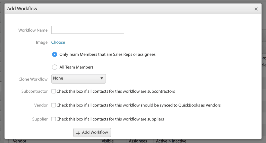The image size is (266, 143).
Task: Click the Workflow Name input field
Action: point(88,30)
